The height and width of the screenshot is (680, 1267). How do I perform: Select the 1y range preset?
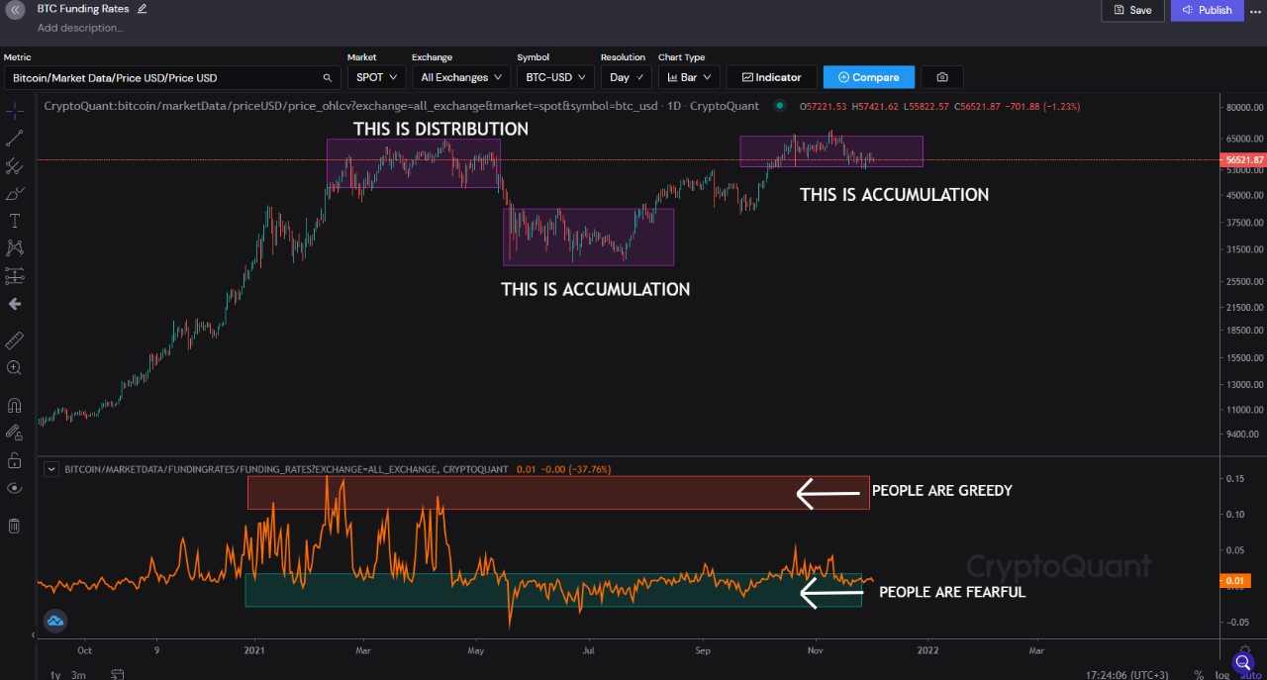pyautogui.click(x=56, y=672)
